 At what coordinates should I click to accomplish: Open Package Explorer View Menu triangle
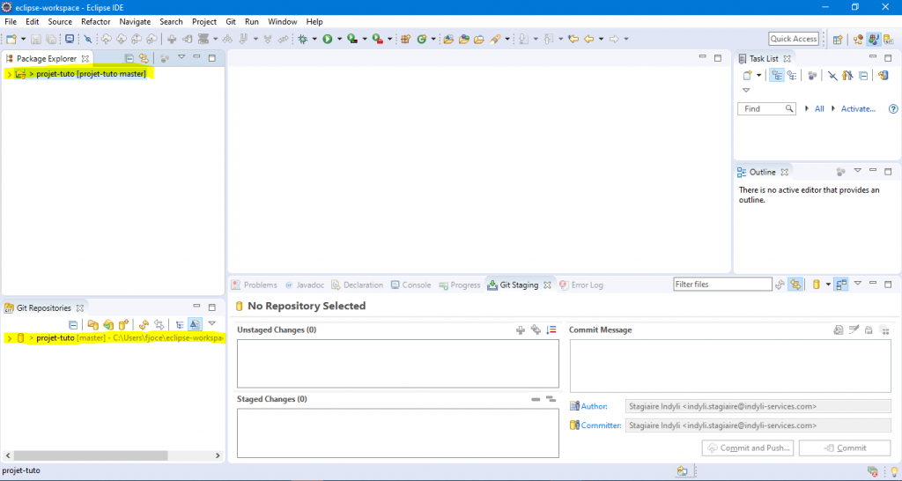tap(181, 57)
